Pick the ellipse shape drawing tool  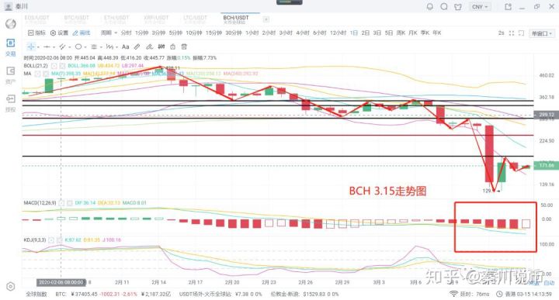pyautogui.click(x=78, y=47)
